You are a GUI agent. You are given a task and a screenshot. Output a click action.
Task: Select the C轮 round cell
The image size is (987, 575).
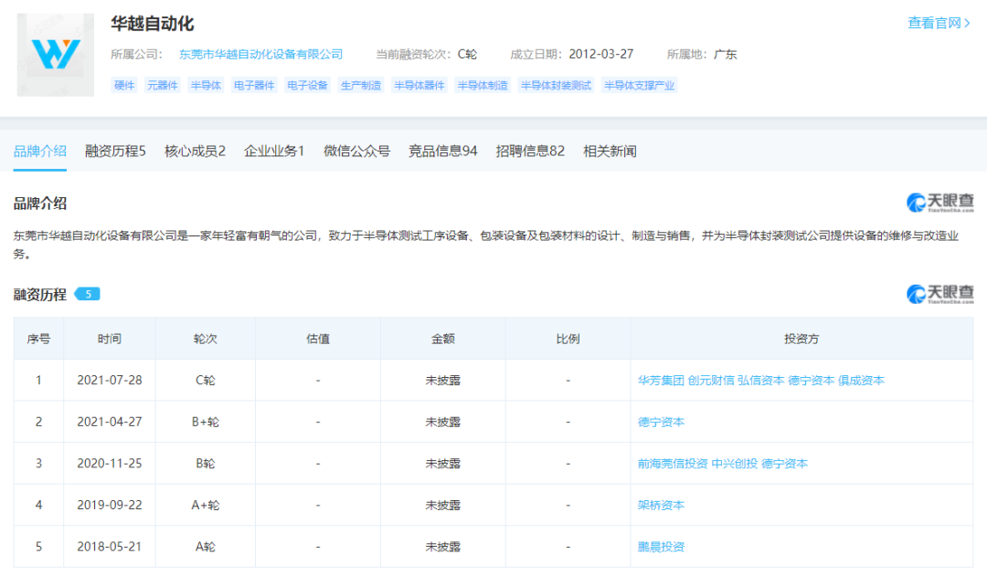206,381
